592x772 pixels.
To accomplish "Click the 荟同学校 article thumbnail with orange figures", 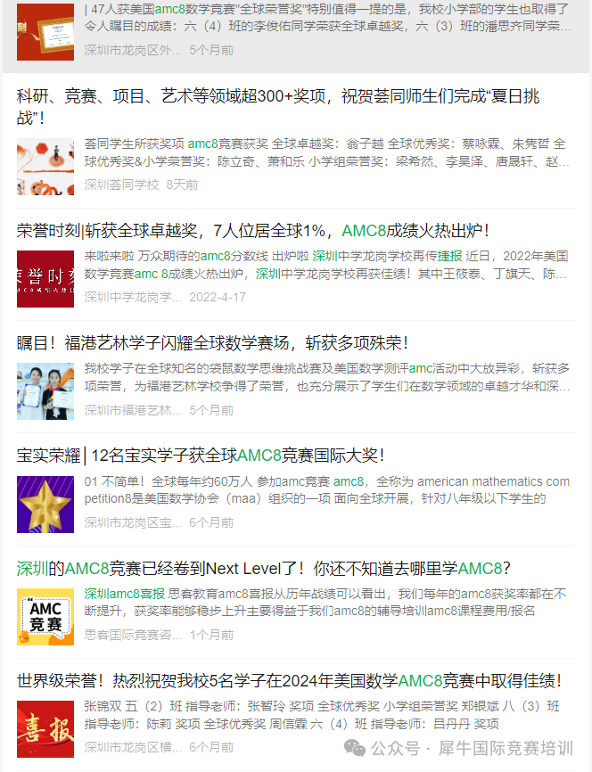I will click(45, 167).
